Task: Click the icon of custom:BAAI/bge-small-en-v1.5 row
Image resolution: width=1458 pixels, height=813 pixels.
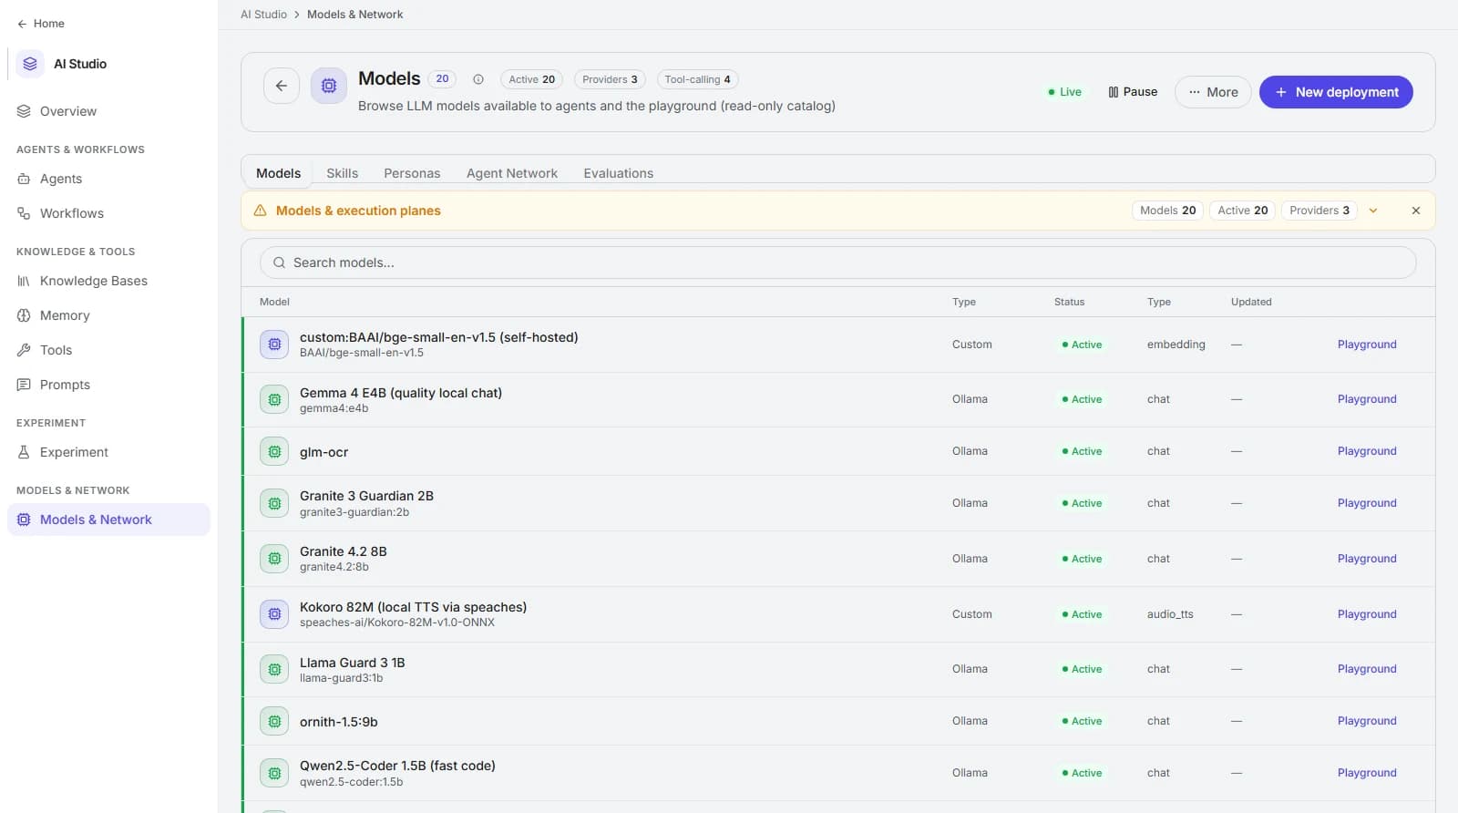Action: coord(274,345)
